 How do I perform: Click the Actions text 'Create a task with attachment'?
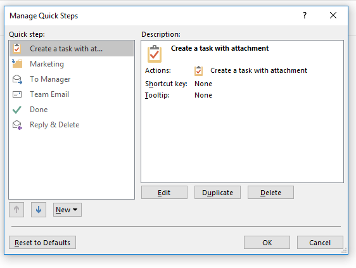tap(258, 70)
